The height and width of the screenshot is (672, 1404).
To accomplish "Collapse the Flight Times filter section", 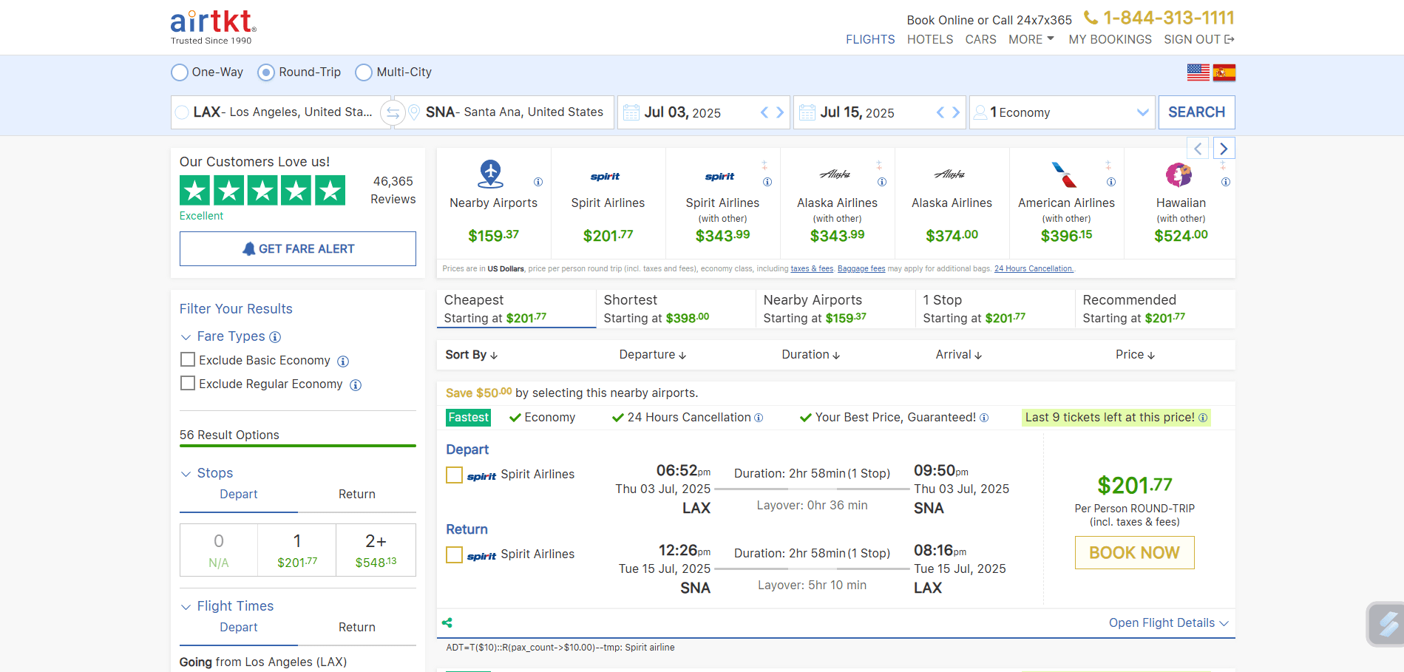I will (186, 606).
